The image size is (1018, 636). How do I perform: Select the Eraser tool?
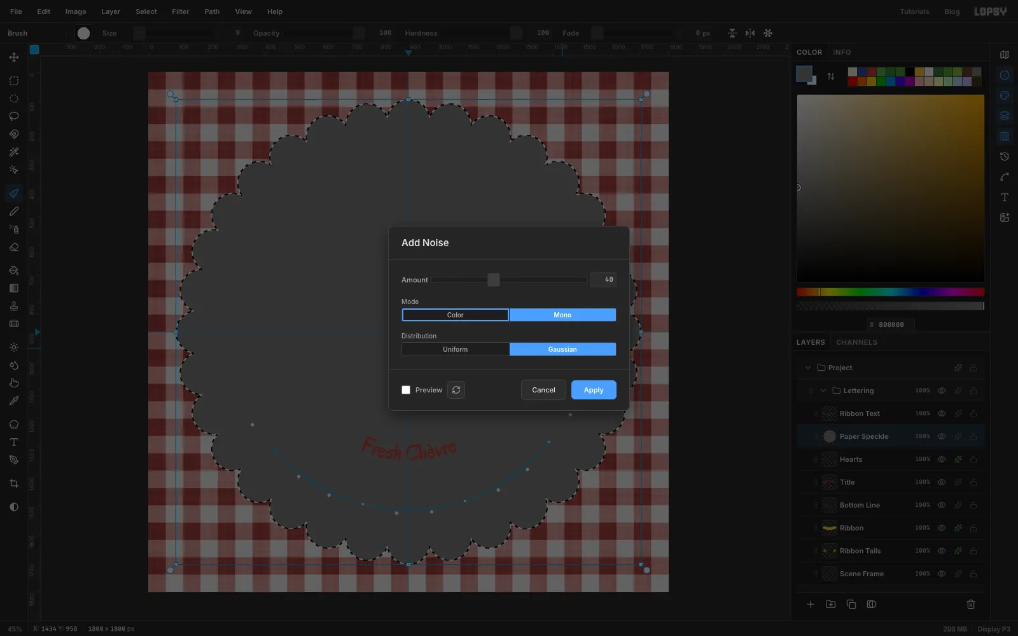tap(13, 247)
